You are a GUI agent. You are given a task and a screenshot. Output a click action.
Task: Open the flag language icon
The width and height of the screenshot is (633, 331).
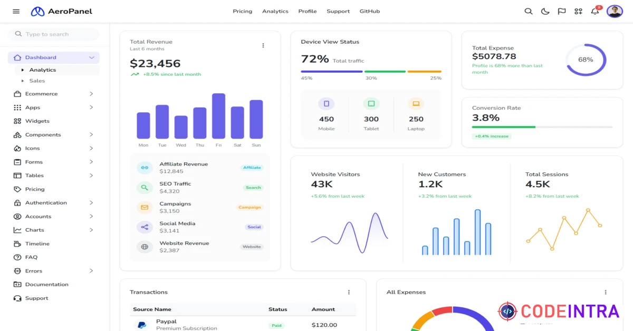(x=562, y=11)
